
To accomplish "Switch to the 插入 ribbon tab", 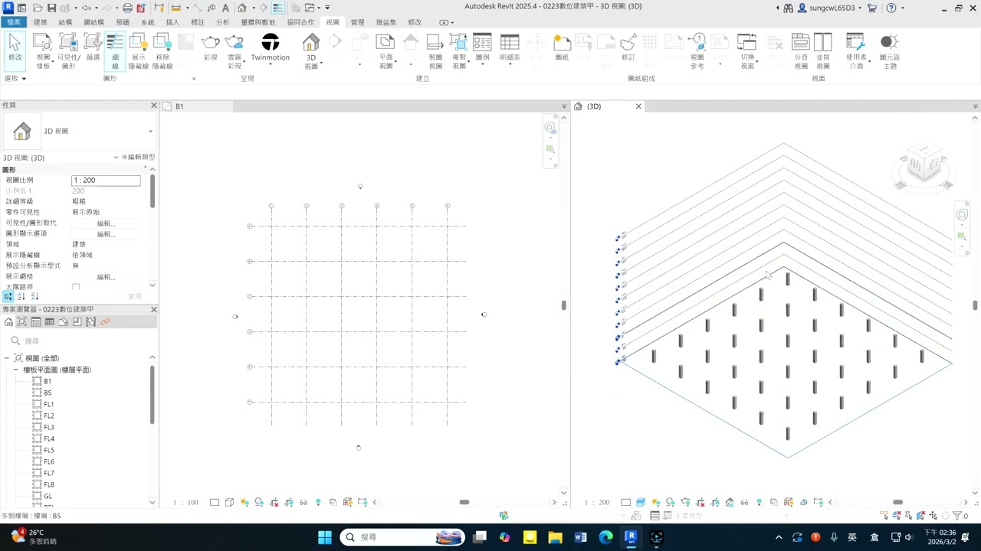I will [x=172, y=22].
